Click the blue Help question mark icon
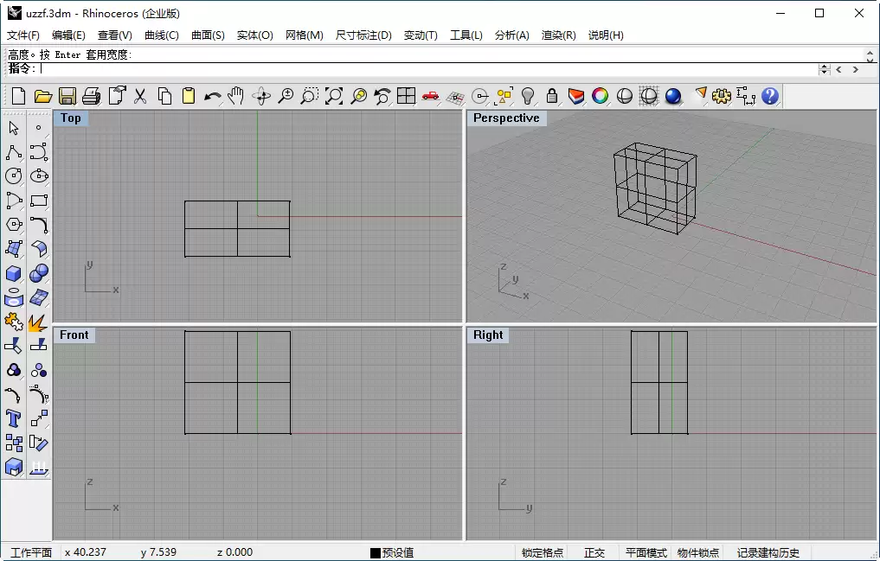 (x=770, y=97)
